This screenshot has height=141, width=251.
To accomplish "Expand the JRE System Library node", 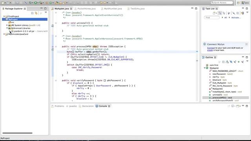I will 7,25.
